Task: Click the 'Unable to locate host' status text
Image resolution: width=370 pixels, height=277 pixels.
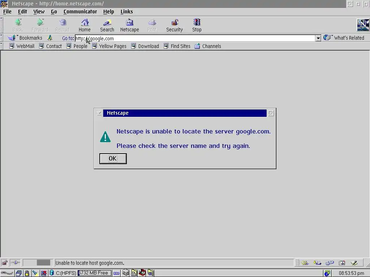Action: [x=90, y=263]
